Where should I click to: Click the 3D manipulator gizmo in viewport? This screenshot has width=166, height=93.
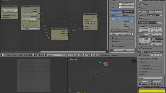[x=106, y=64]
